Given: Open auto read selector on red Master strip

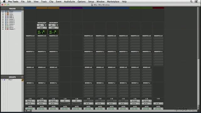Looking at the screenshot, I should pyautogui.click(x=158, y=109).
